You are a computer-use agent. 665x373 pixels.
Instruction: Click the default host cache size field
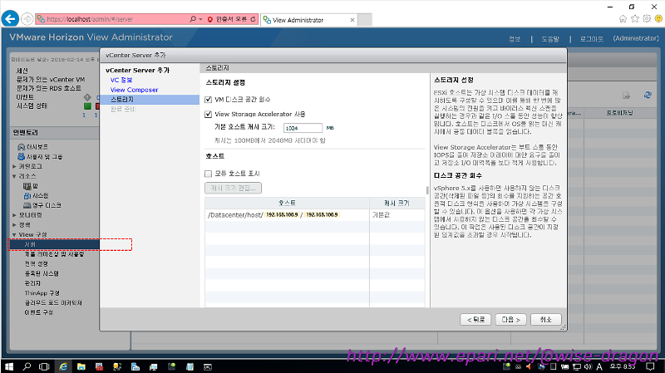click(303, 128)
